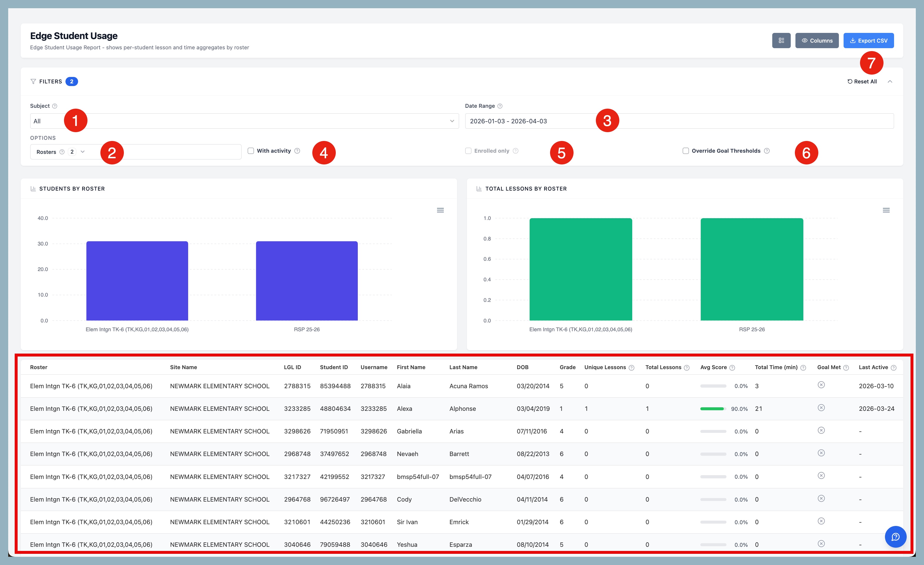Image resolution: width=924 pixels, height=565 pixels.
Task: Toggle the Enrolled only checkbox
Action: pyautogui.click(x=468, y=151)
